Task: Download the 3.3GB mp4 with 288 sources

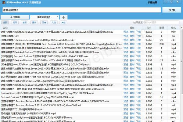Action: point(138,44)
